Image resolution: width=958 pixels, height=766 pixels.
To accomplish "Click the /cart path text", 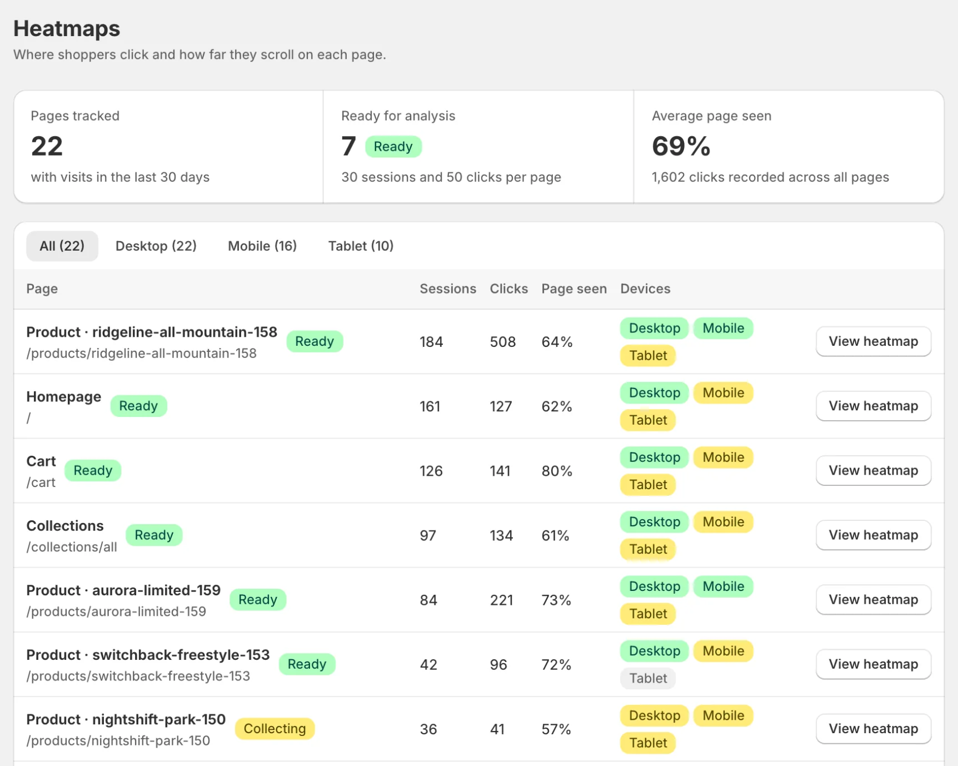I will (x=41, y=483).
